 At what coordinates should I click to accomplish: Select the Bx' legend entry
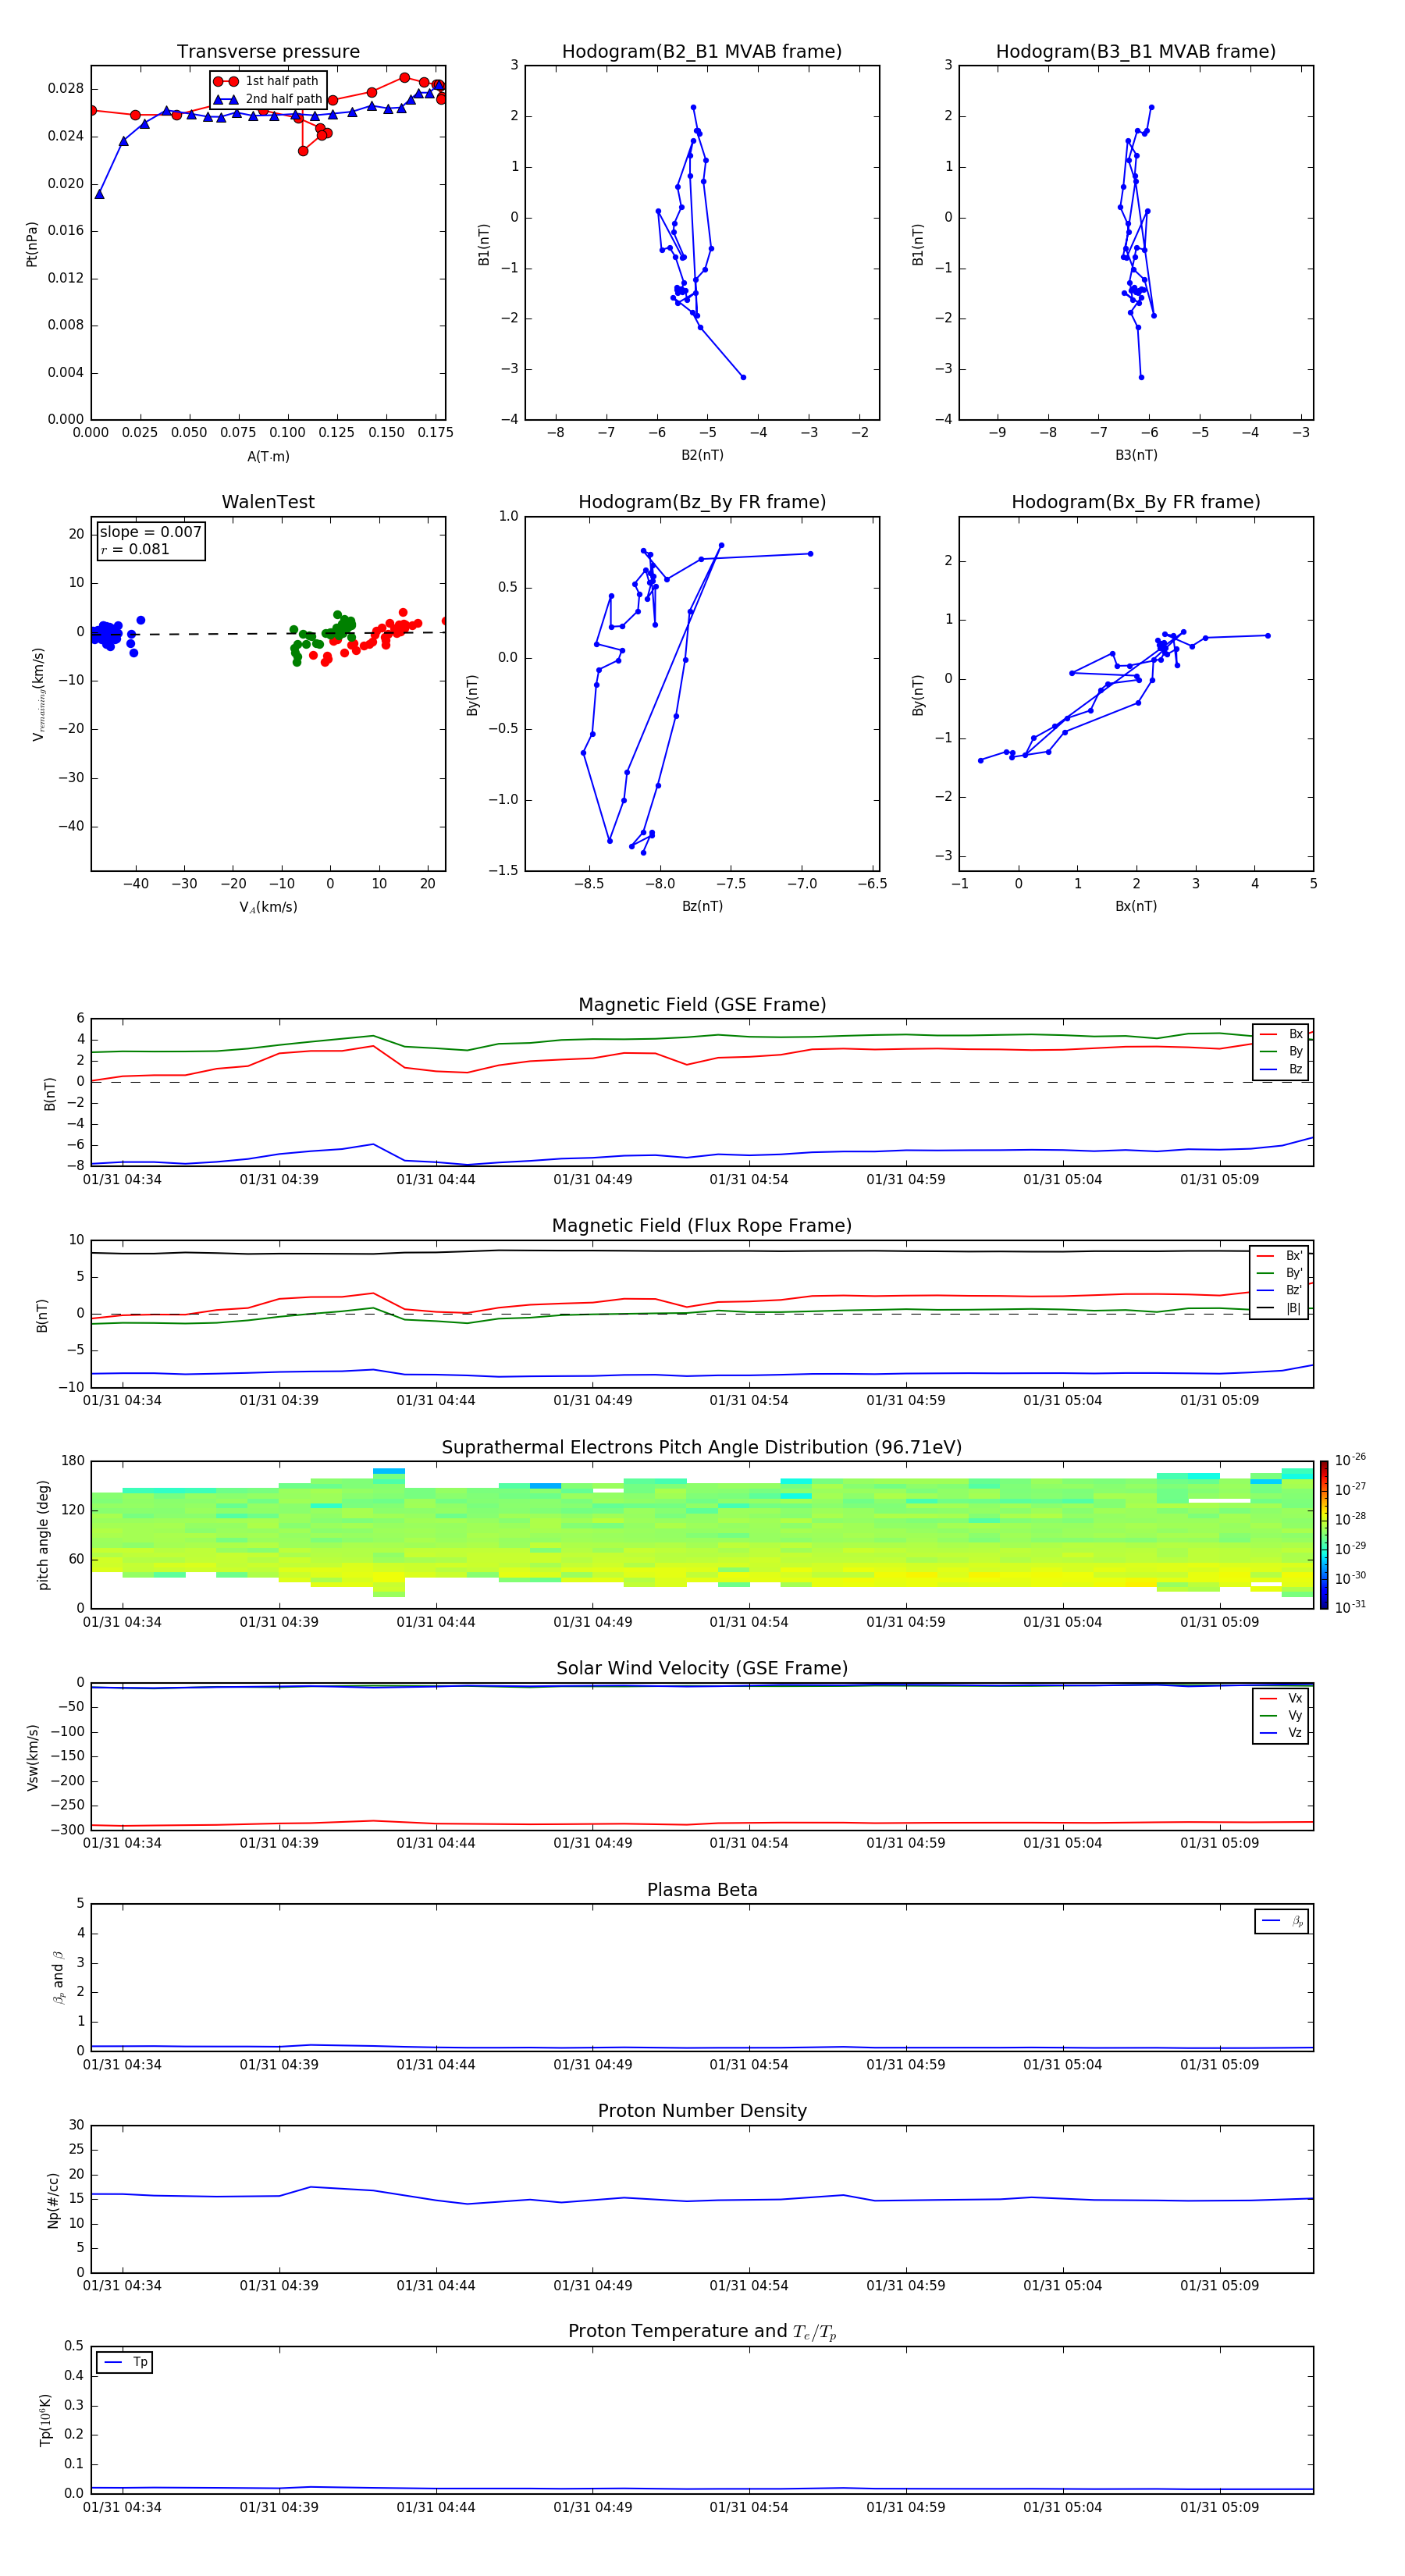[1280, 1256]
